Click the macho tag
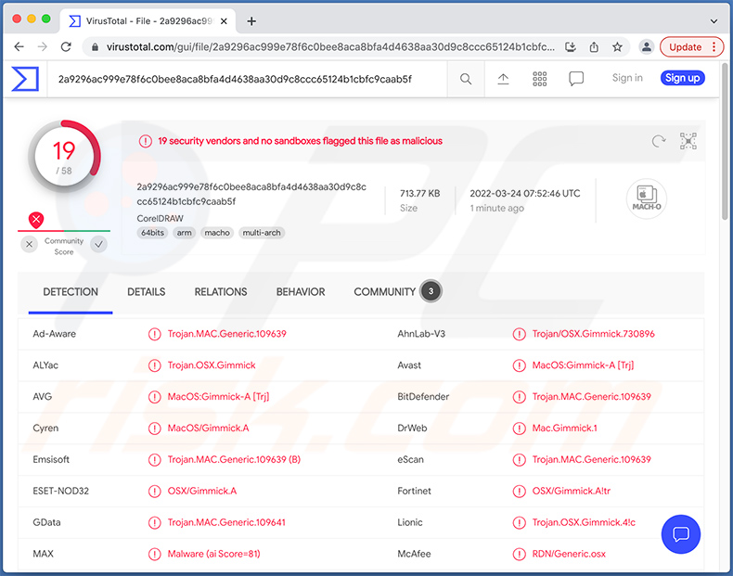This screenshot has width=733, height=576. [217, 233]
